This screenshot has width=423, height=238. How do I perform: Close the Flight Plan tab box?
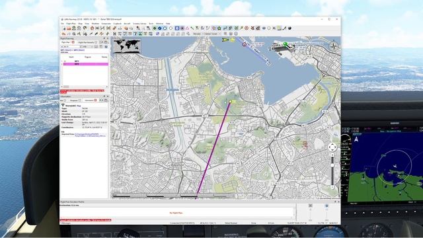73,42
